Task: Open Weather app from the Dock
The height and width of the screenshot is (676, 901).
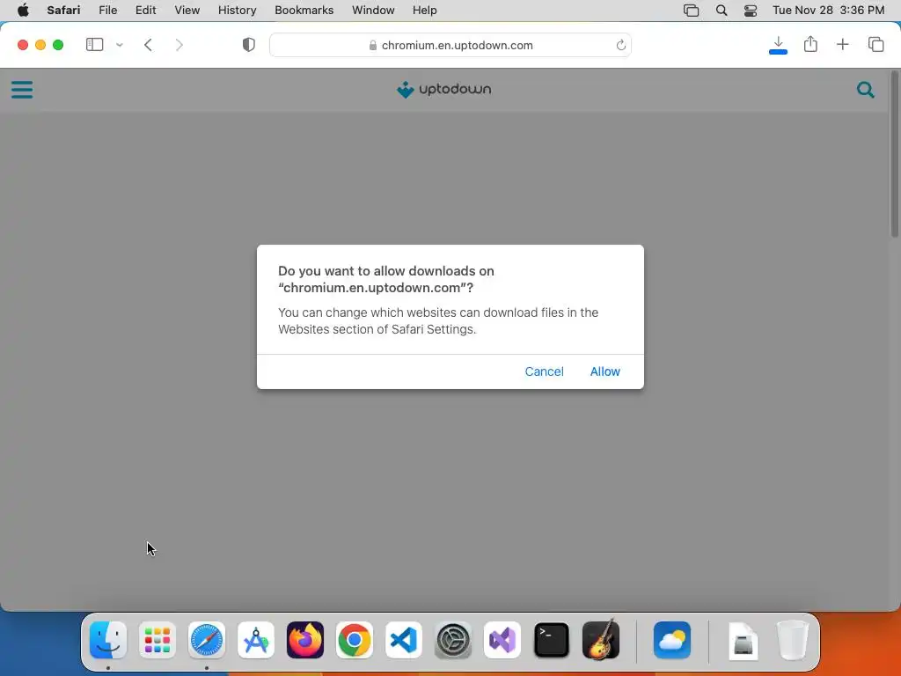Action: [671, 640]
